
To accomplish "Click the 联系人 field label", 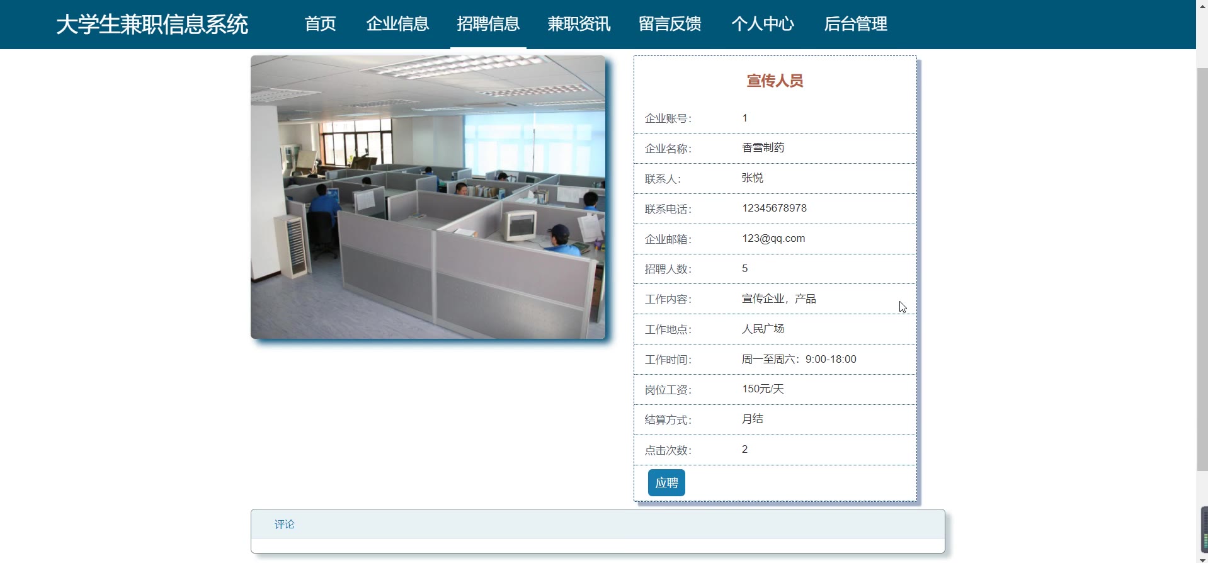I will pyautogui.click(x=663, y=179).
